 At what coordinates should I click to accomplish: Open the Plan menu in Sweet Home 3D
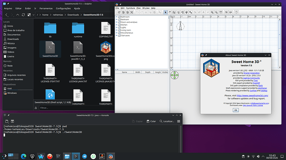click(138, 8)
